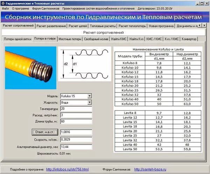Click the Lavita 20 table cell

point(130,131)
